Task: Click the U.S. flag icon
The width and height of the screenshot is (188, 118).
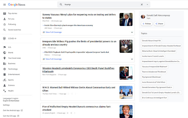Action: click(5, 47)
